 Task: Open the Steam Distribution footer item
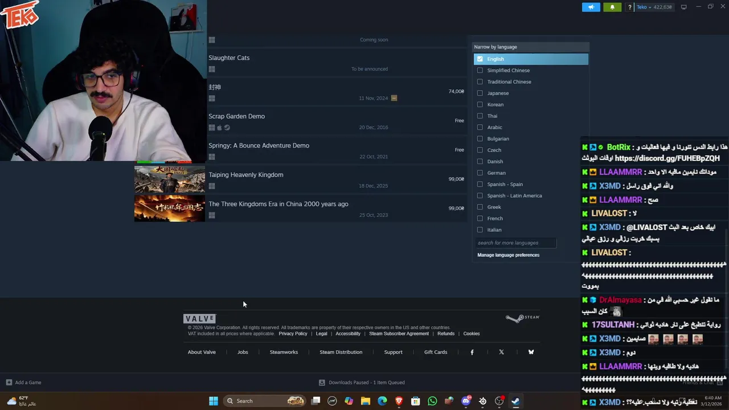[341, 352]
